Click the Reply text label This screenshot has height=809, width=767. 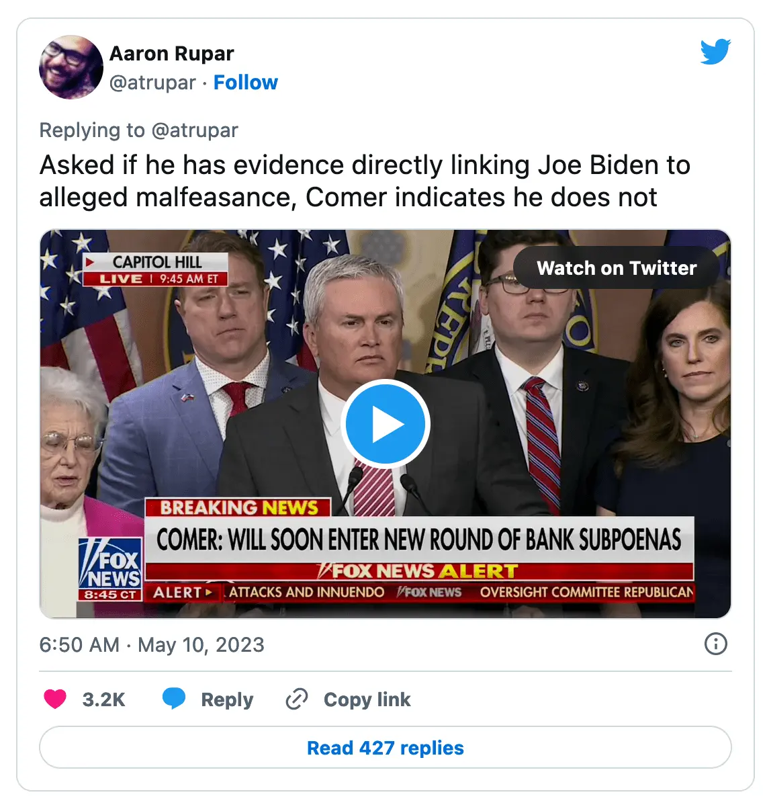[227, 699]
